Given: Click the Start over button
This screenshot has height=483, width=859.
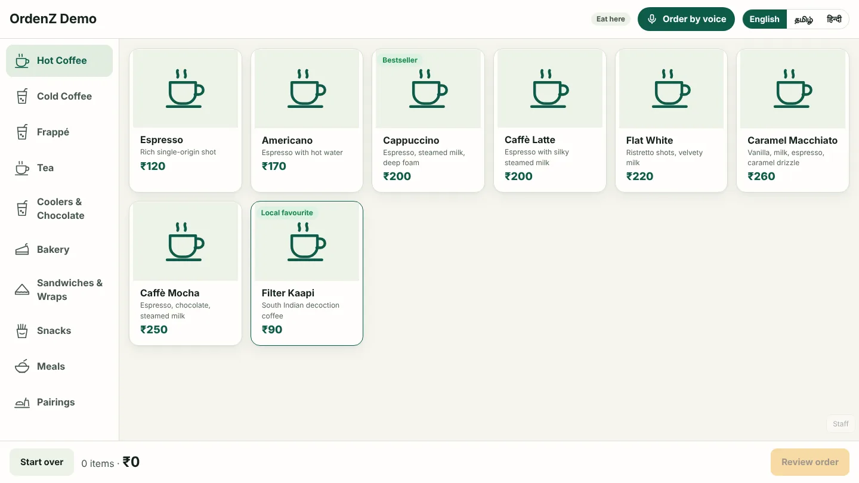Looking at the screenshot, I should tap(42, 462).
